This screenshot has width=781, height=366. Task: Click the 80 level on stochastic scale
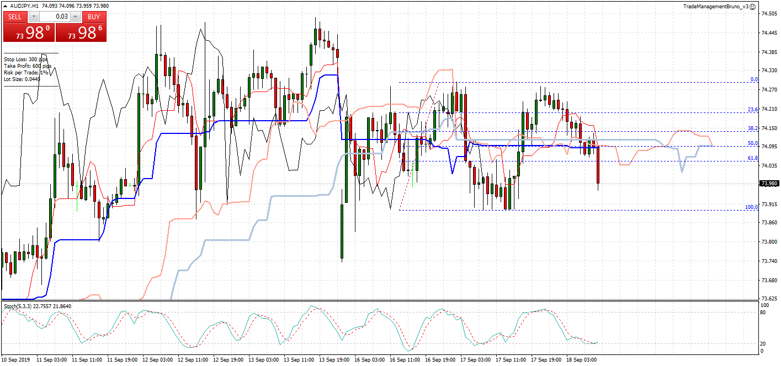click(763, 313)
